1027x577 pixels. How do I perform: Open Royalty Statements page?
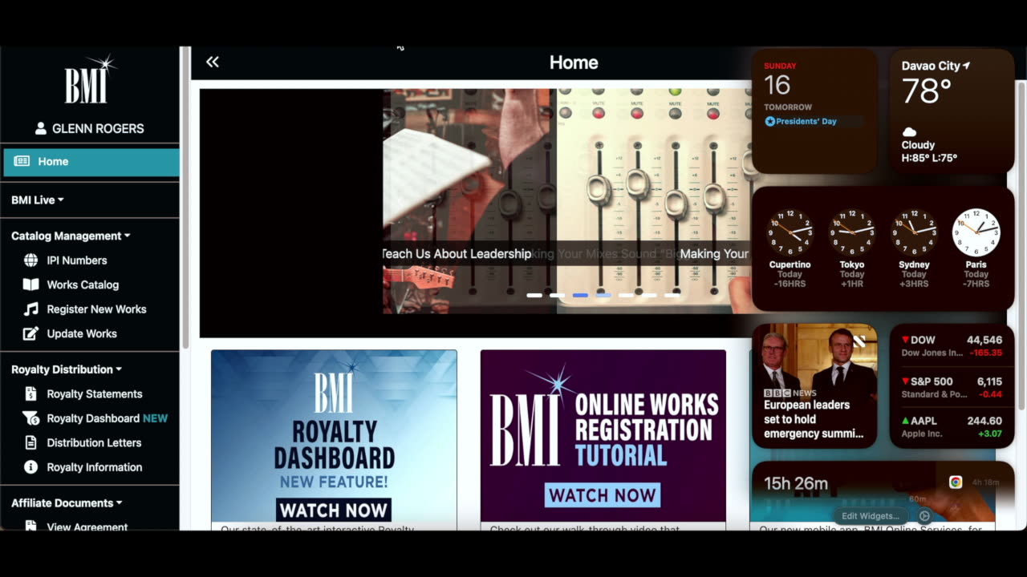click(95, 393)
